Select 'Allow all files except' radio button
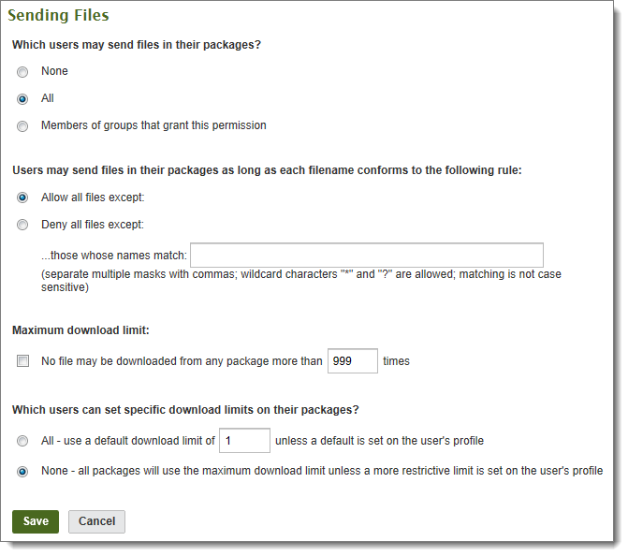Image resolution: width=628 pixels, height=556 pixels. [22, 198]
